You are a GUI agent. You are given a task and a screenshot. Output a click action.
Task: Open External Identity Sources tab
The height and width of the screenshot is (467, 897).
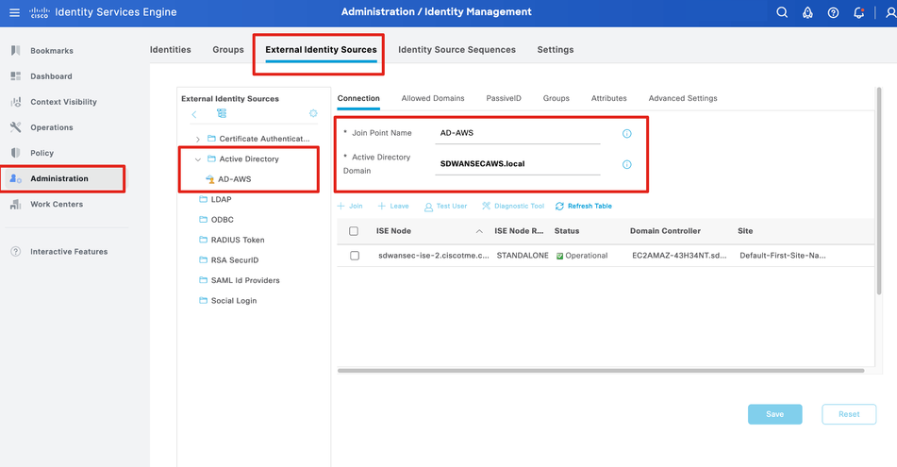coord(321,50)
